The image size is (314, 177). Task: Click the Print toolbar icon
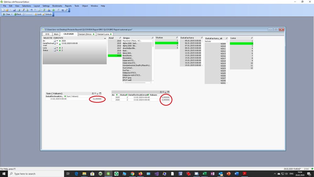pos(19,10)
